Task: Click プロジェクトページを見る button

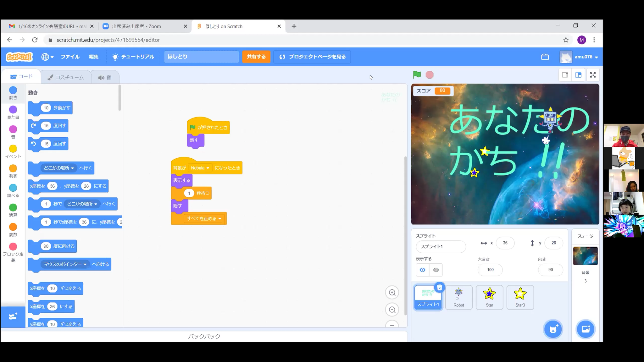Action: [312, 57]
